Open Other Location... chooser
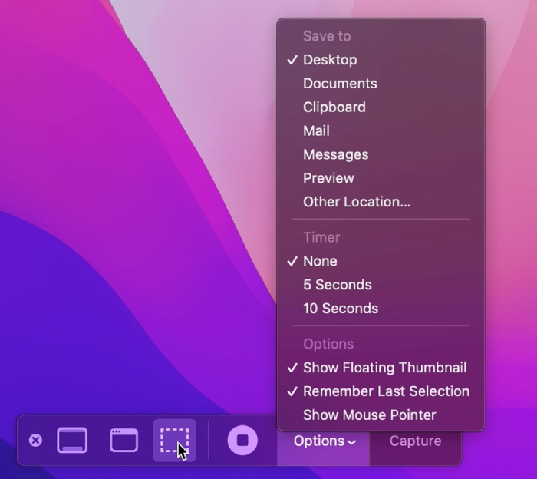This screenshot has height=479, width=537. (356, 203)
